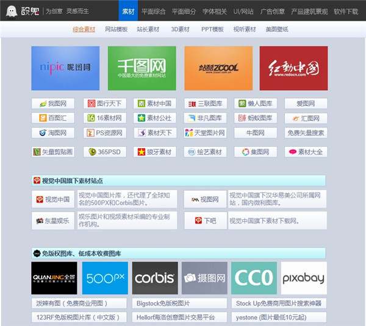The width and height of the screenshot is (366, 326).
Task: Open 字体相关 navigation item
Action: coord(215,12)
